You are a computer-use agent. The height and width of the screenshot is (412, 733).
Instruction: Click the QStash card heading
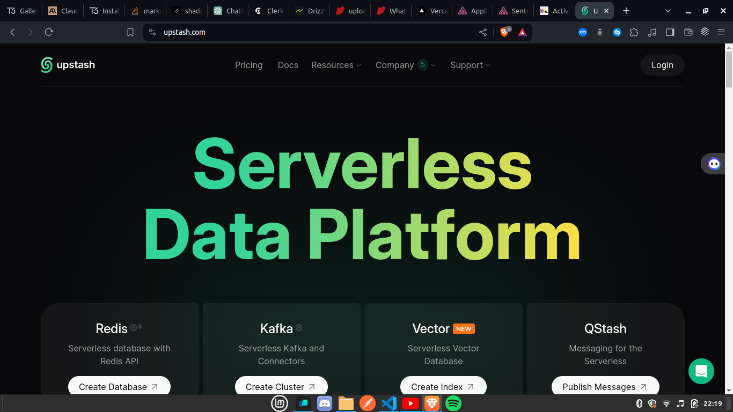tap(605, 328)
